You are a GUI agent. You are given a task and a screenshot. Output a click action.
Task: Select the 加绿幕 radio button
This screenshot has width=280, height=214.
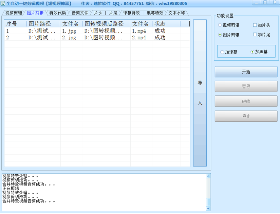(222, 52)
